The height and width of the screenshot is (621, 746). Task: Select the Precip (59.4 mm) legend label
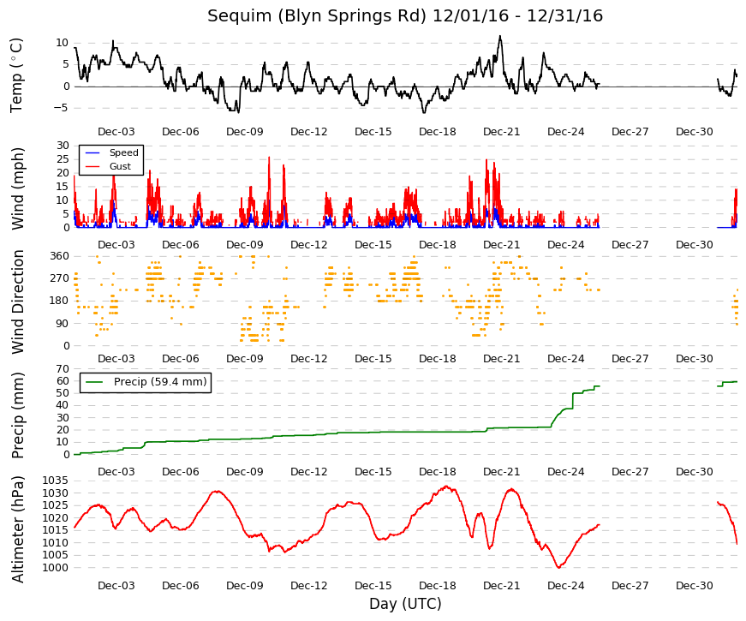point(160,382)
